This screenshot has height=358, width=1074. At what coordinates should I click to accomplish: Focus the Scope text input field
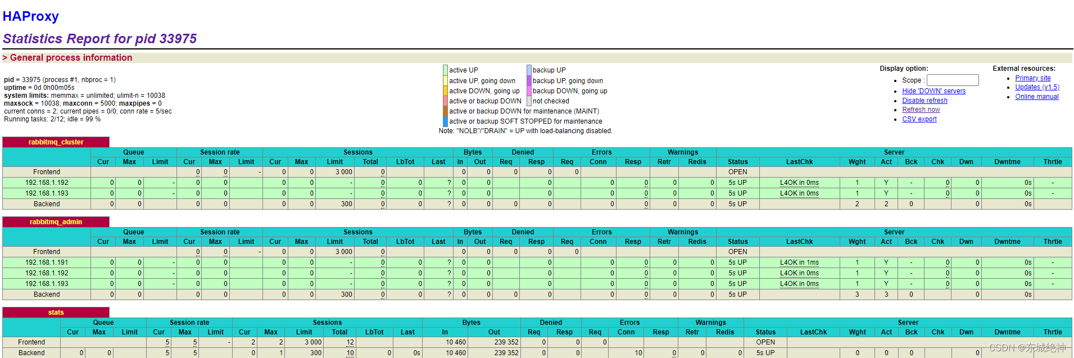(952, 80)
